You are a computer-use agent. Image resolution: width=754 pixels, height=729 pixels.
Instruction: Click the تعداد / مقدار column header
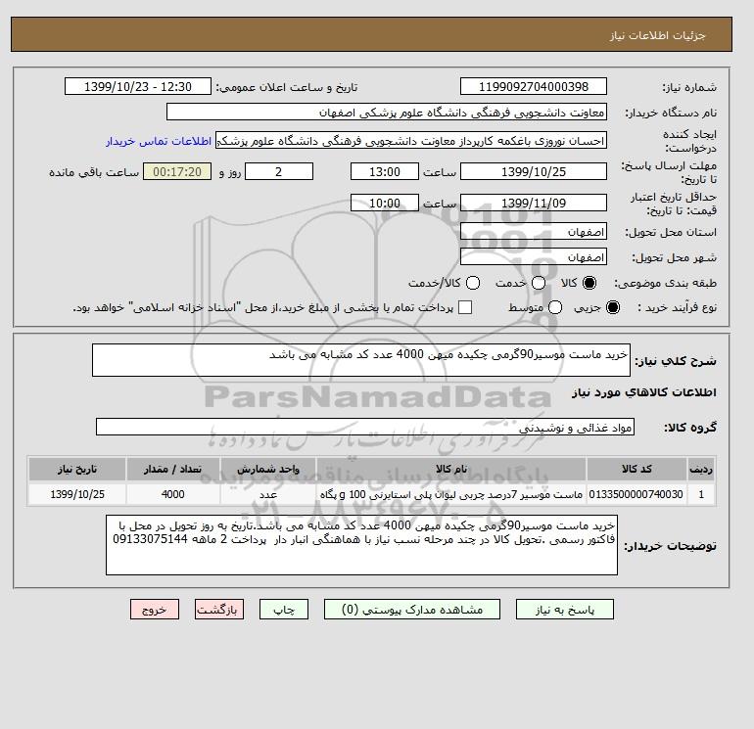coord(173,469)
